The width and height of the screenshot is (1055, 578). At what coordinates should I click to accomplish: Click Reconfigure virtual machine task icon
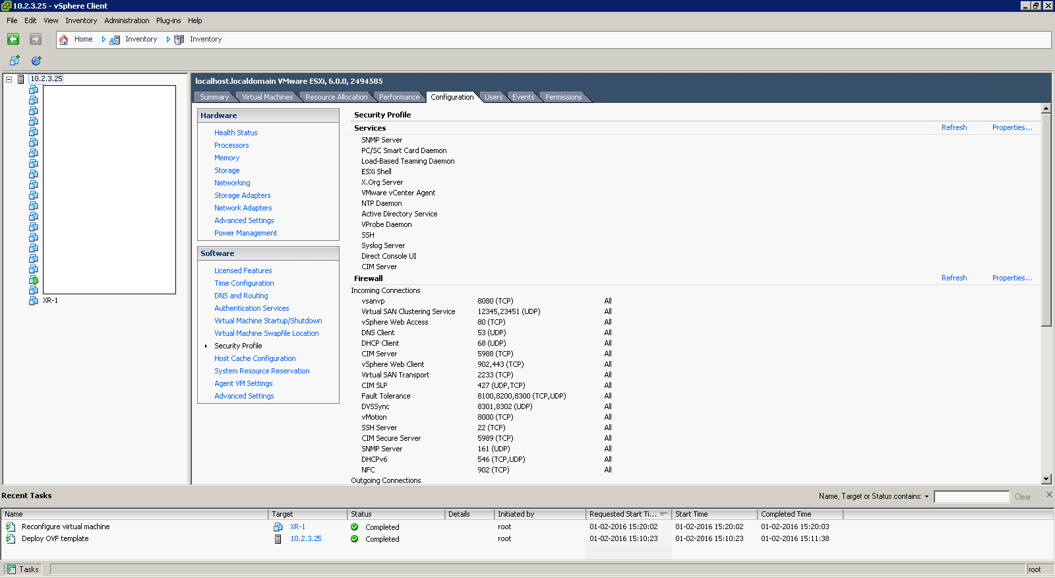pyautogui.click(x=11, y=527)
